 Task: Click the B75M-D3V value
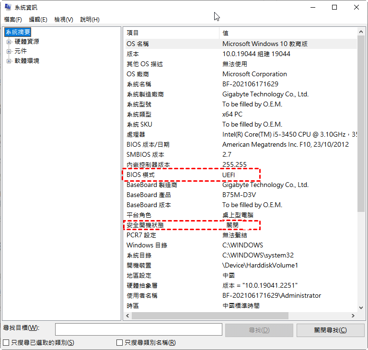point(239,195)
